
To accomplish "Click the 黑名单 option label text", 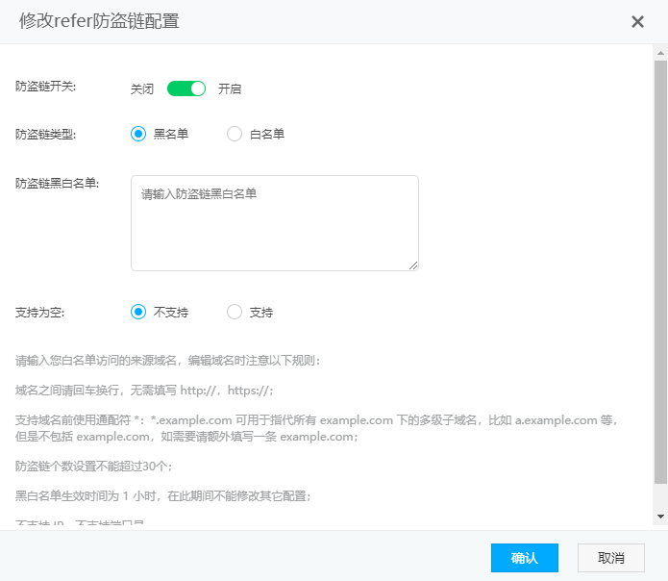I will point(171,134).
